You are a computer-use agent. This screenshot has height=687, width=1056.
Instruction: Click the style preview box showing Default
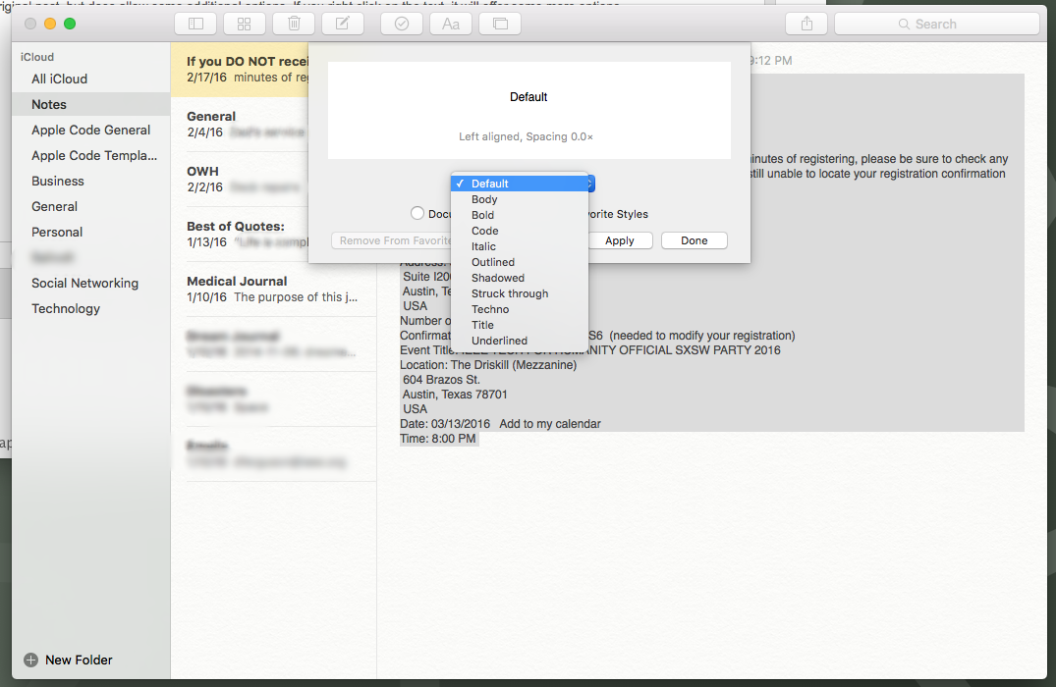click(529, 110)
